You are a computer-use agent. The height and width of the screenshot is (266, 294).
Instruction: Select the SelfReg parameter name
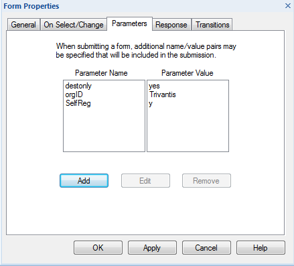(x=78, y=103)
